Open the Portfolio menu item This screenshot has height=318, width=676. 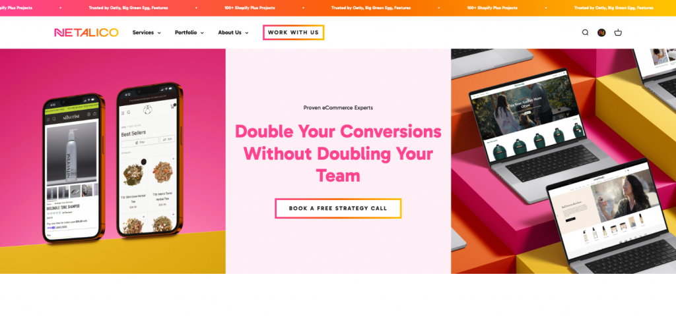[186, 32]
